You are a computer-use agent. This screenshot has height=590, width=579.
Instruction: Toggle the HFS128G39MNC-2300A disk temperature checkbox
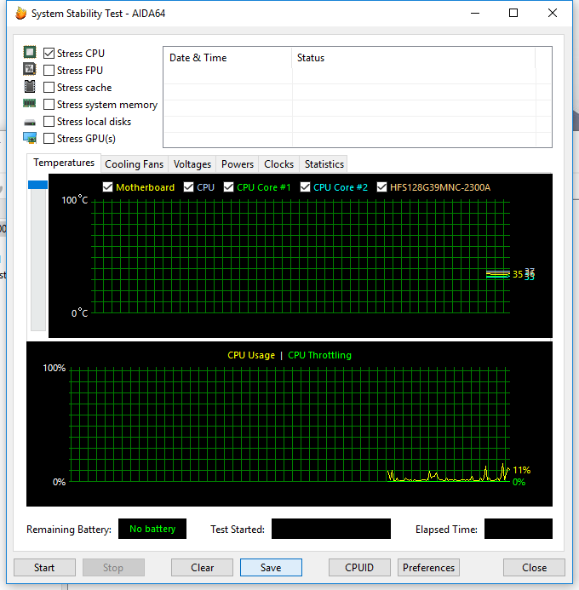click(381, 187)
